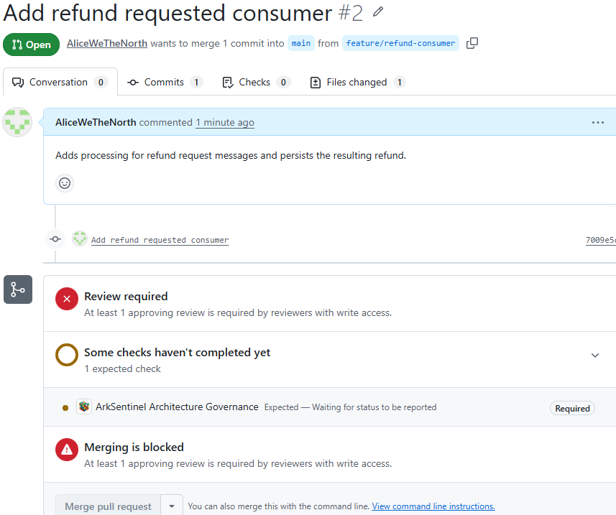This screenshot has width=616, height=515.
Task: Click the ArkSentinel Architecture Governance check name
Action: pyautogui.click(x=177, y=407)
